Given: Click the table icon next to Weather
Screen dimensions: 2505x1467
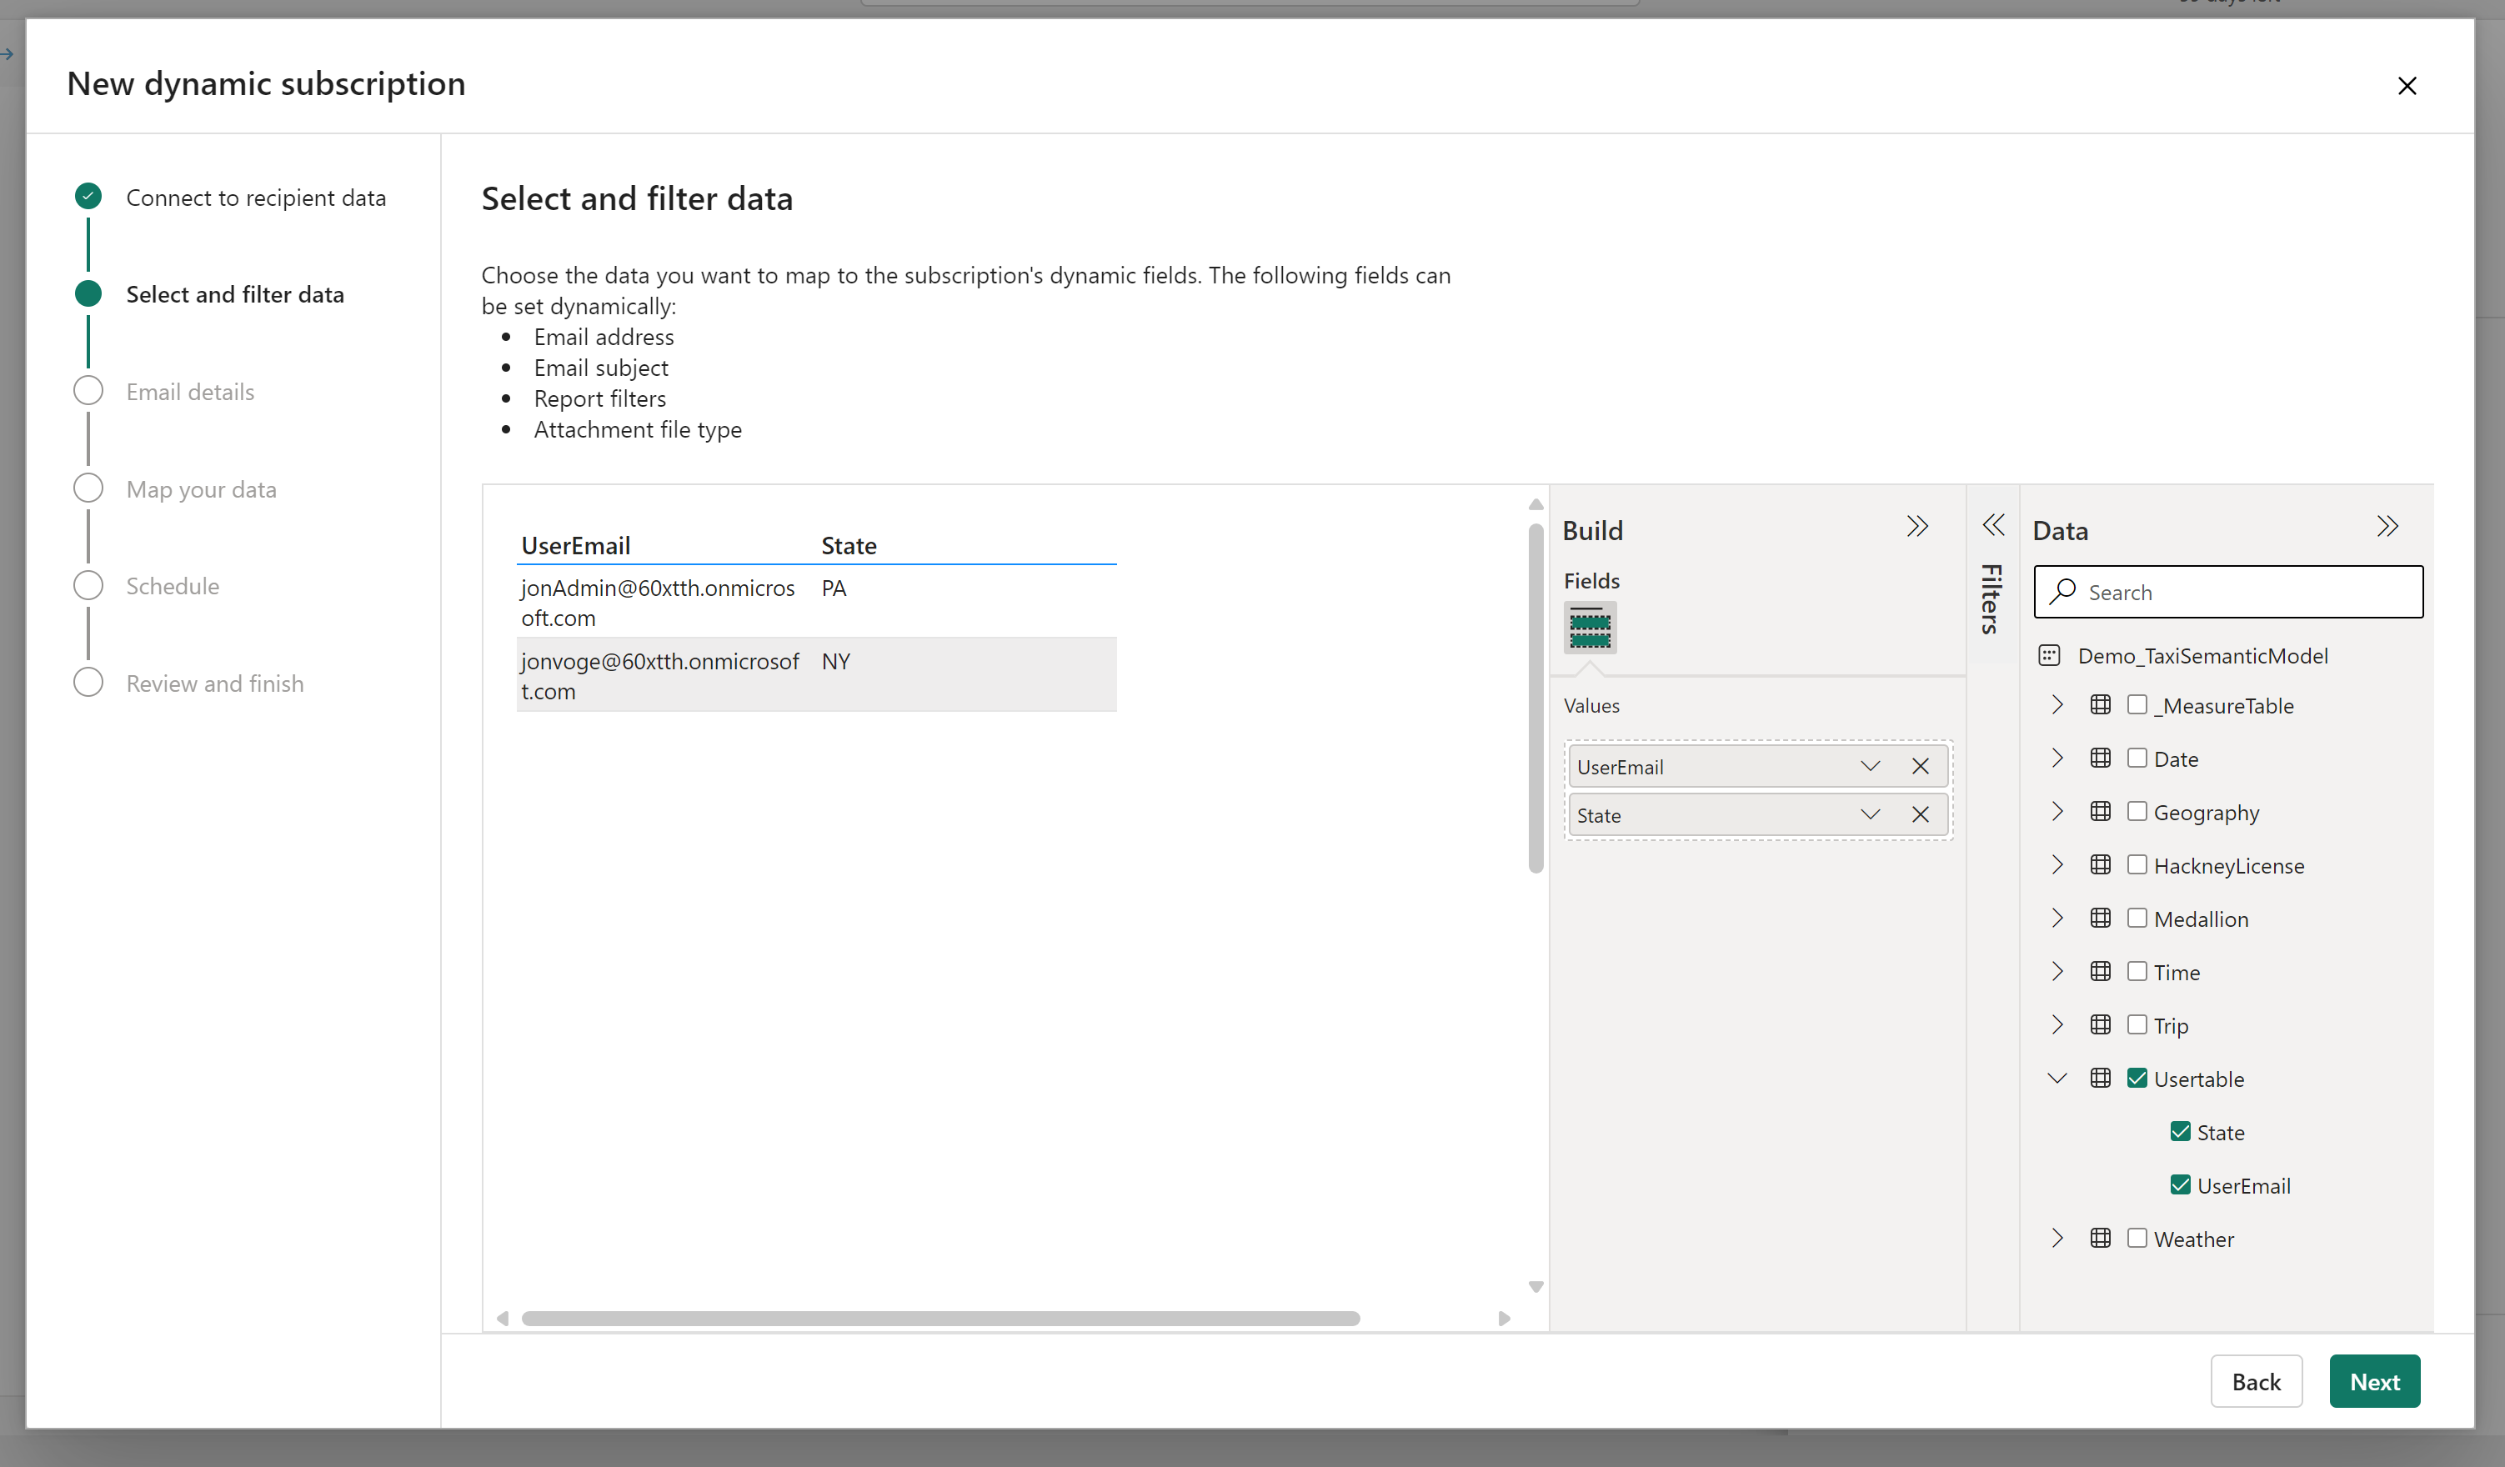Looking at the screenshot, I should point(2101,1239).
